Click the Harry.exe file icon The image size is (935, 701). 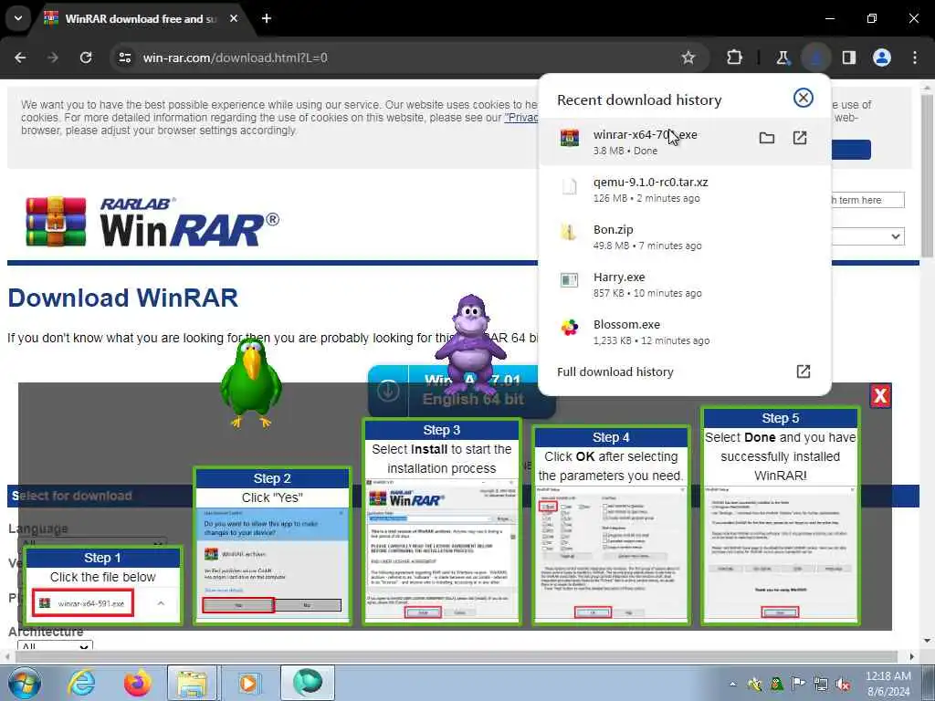pos(570,279)
